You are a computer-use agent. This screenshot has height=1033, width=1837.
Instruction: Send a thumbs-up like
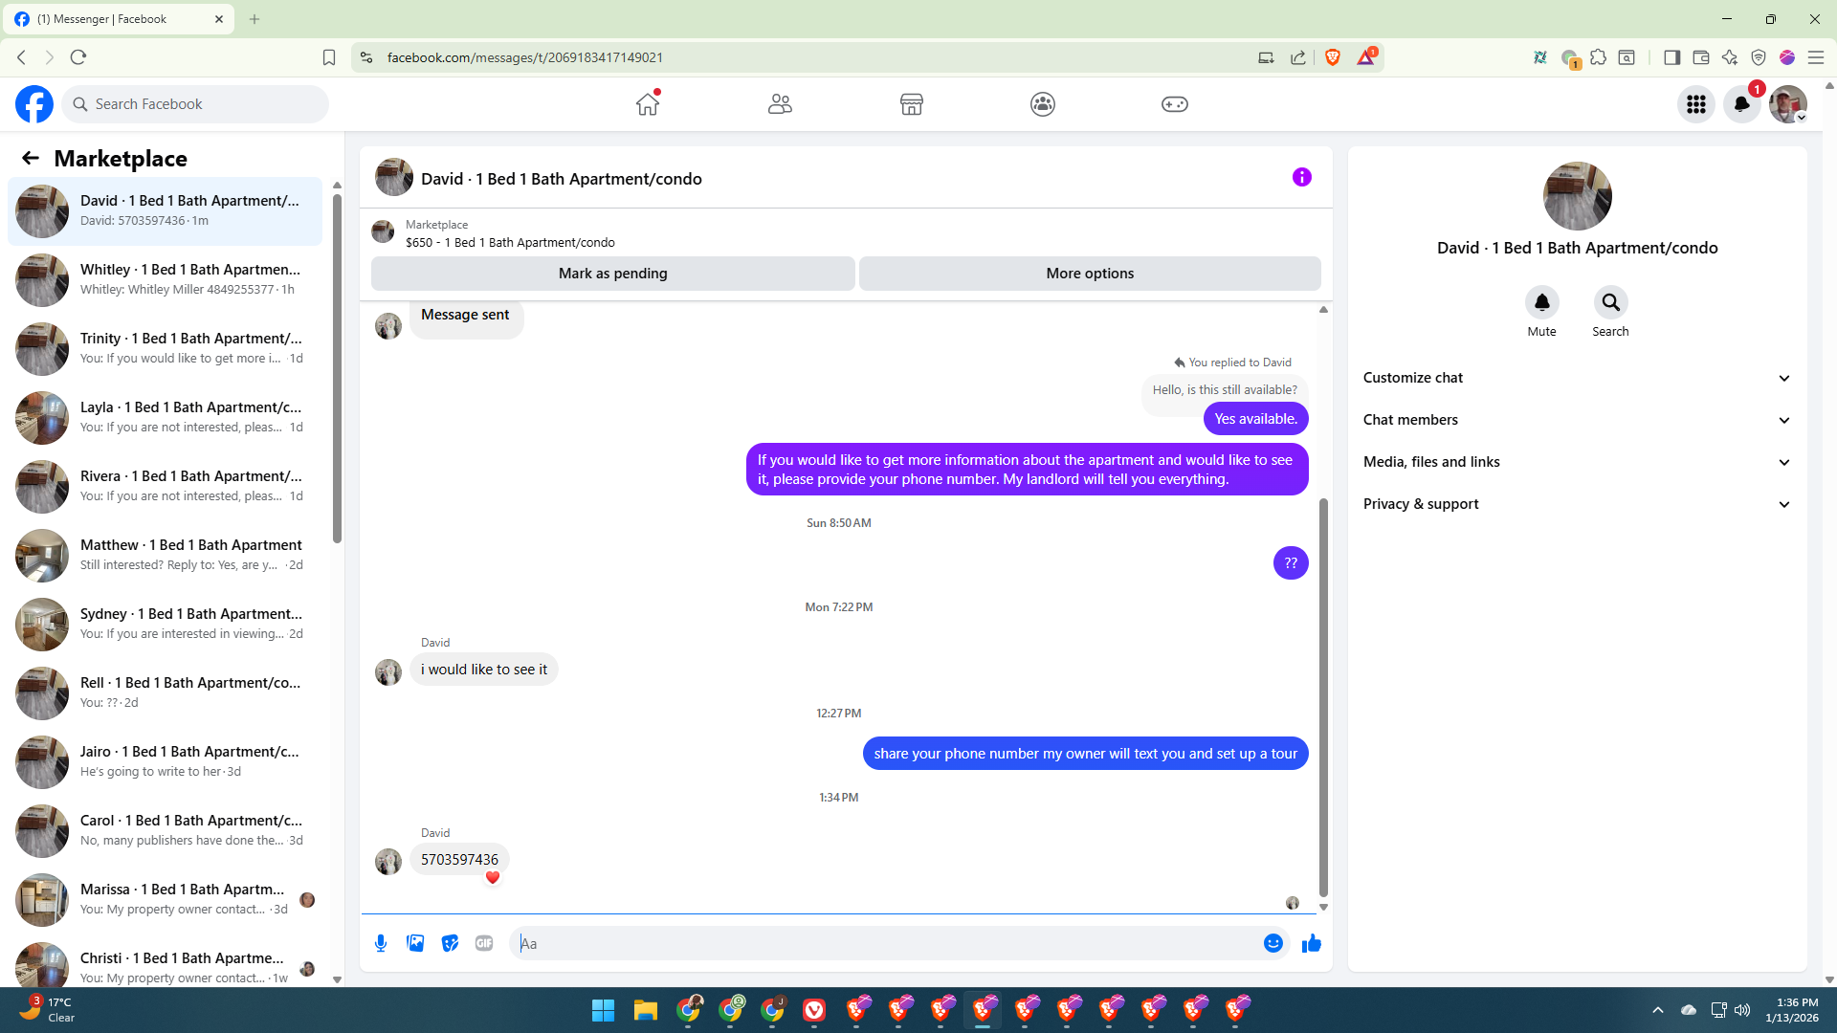tap(1311, 943)
